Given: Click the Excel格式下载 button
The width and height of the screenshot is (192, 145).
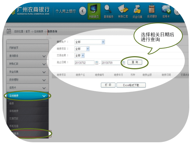Looking at the screenshot, I should point(131,85).
